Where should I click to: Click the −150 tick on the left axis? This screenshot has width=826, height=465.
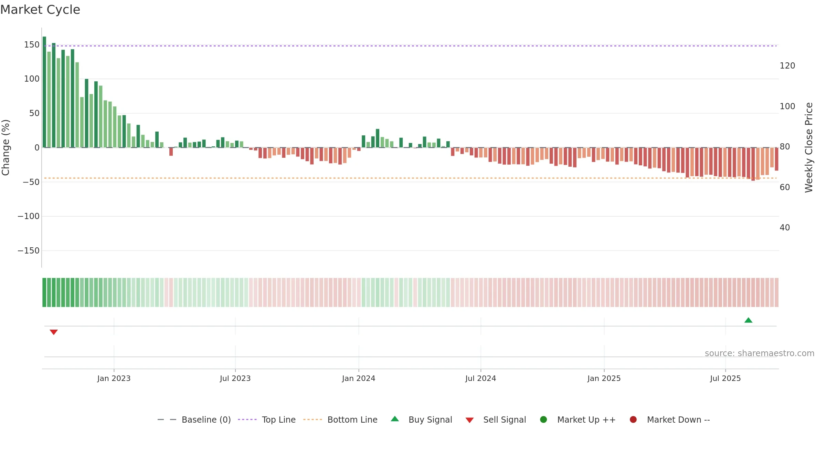point(29,251)
